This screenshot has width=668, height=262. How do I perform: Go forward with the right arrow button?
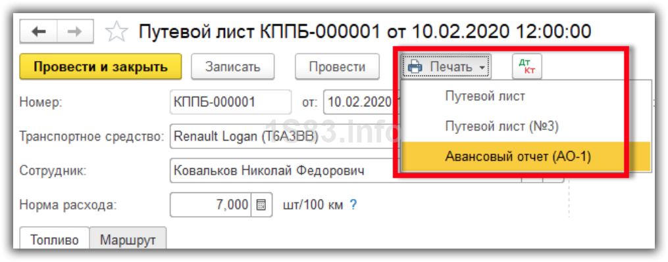tap(76, 32)
